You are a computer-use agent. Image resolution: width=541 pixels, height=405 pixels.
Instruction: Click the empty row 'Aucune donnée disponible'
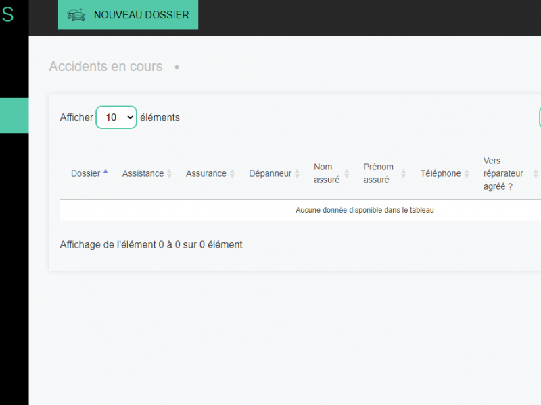click(x=364, y=210)
